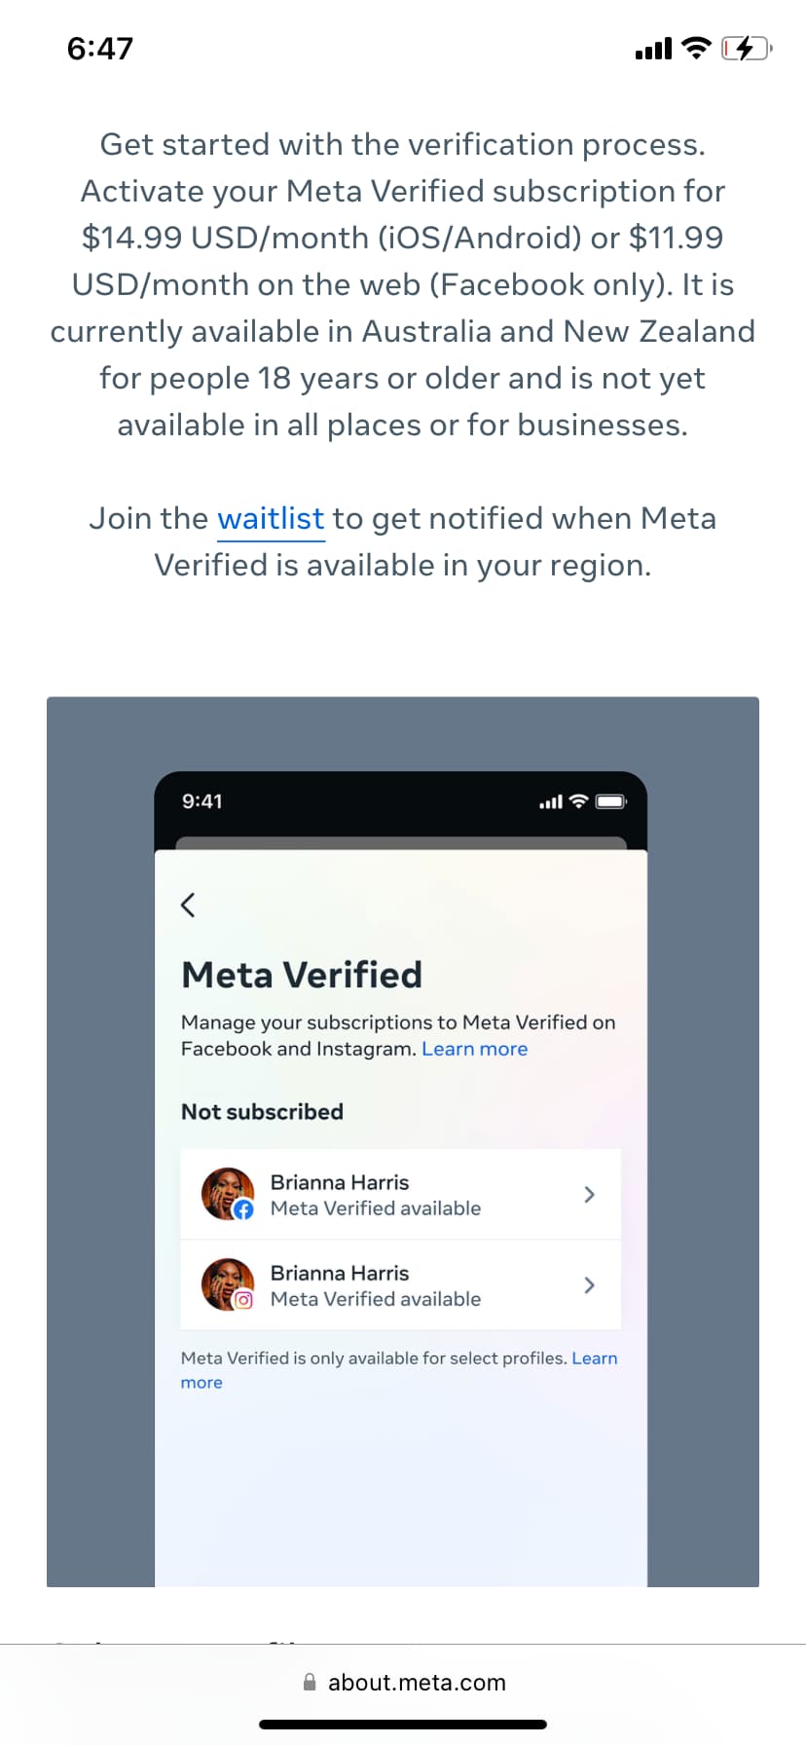Open Brianna Harris Instagram profile avatar
The width and height of the screenshot is (806, 1745).
(x=227, y=1284)
